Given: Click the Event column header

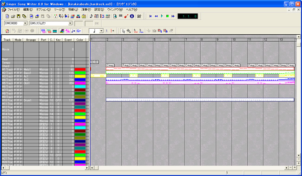Looking at the screenshot, I should click(68, 40).
